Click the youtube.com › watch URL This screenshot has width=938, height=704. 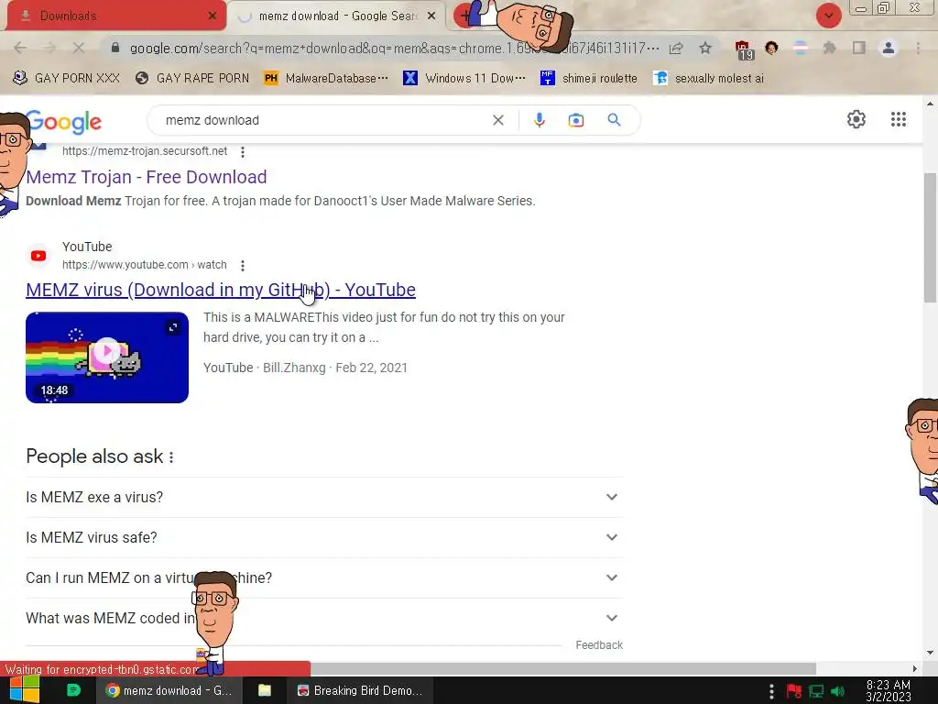tap(144, 265)
